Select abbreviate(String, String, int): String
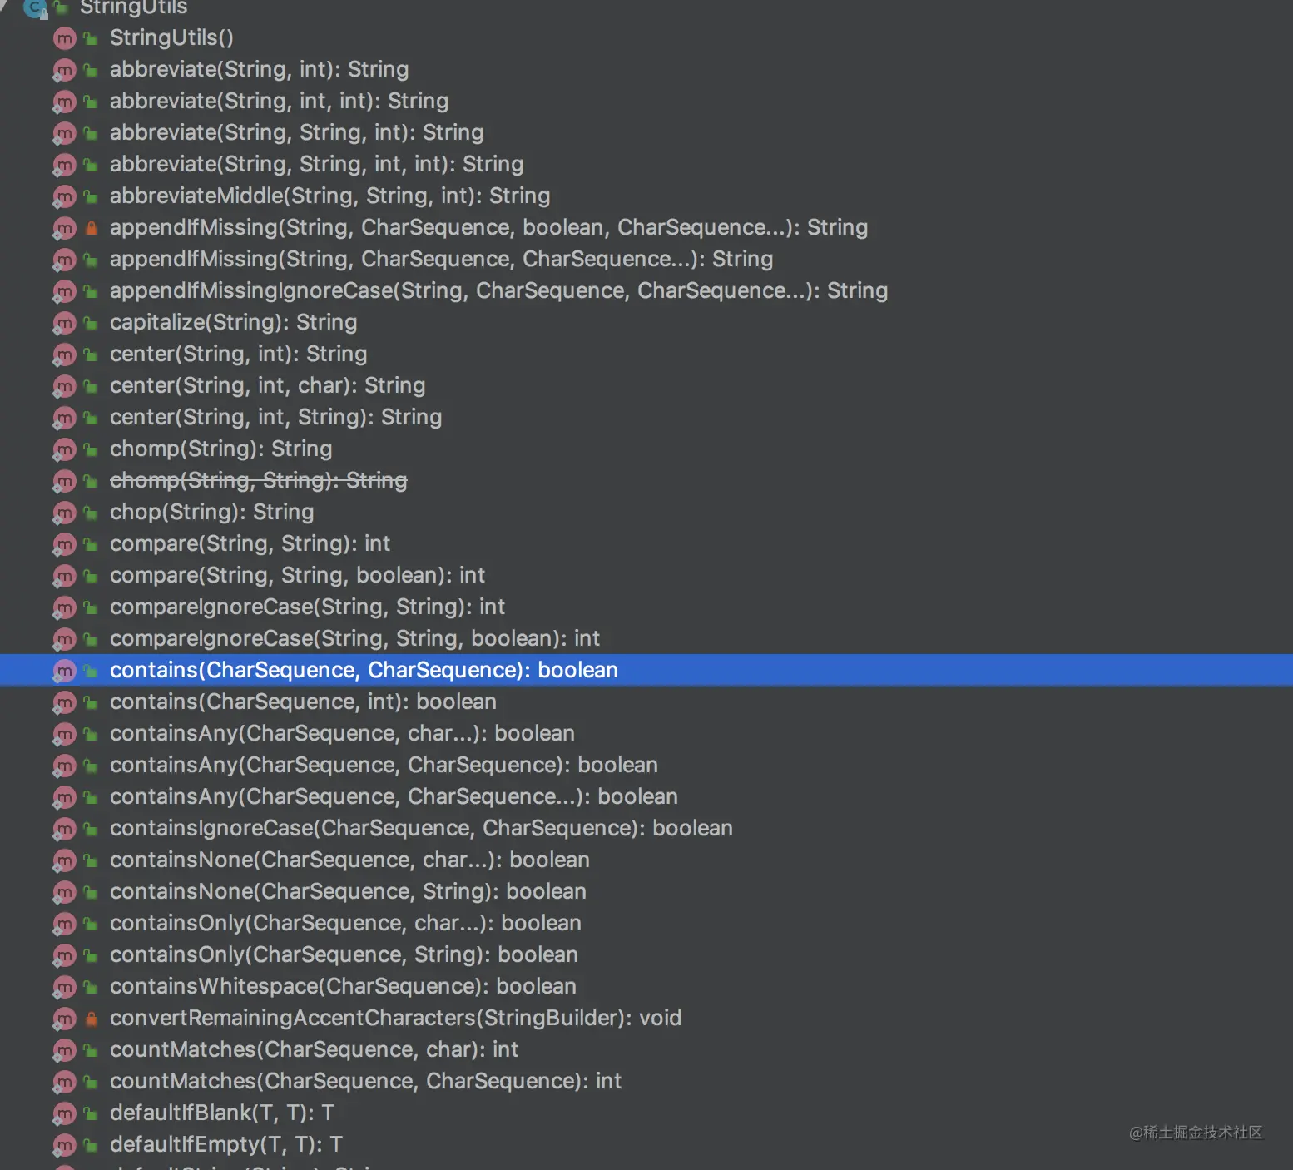 click(296, 132)
